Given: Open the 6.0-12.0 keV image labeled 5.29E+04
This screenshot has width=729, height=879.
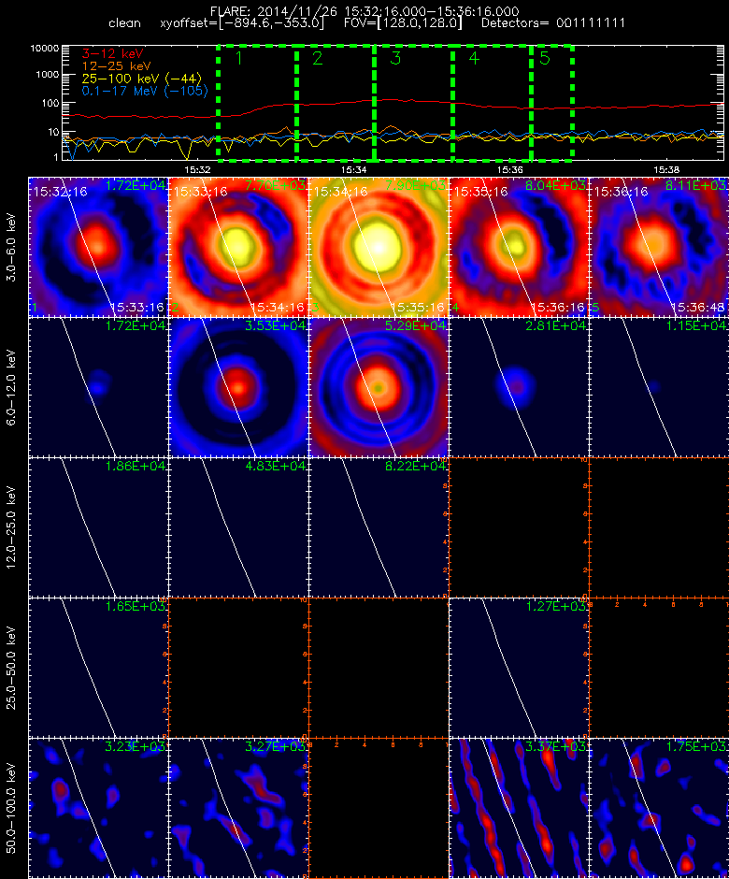Looking at the screenshot, I should click(x=379, y=387).
